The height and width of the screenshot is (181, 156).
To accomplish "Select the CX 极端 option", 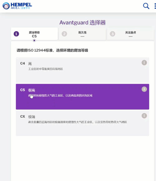I will 82,123.
